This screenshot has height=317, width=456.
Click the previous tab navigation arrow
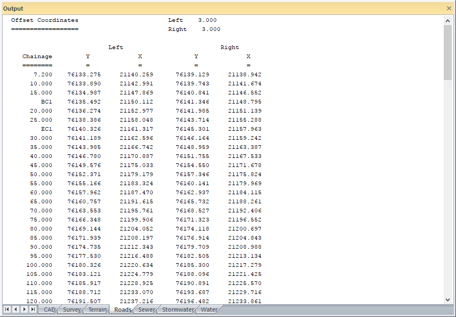(16, 310)
